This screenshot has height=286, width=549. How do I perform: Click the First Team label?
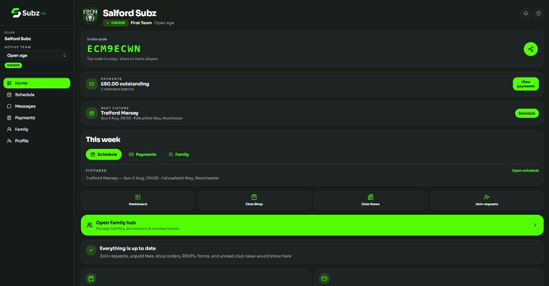141,23
